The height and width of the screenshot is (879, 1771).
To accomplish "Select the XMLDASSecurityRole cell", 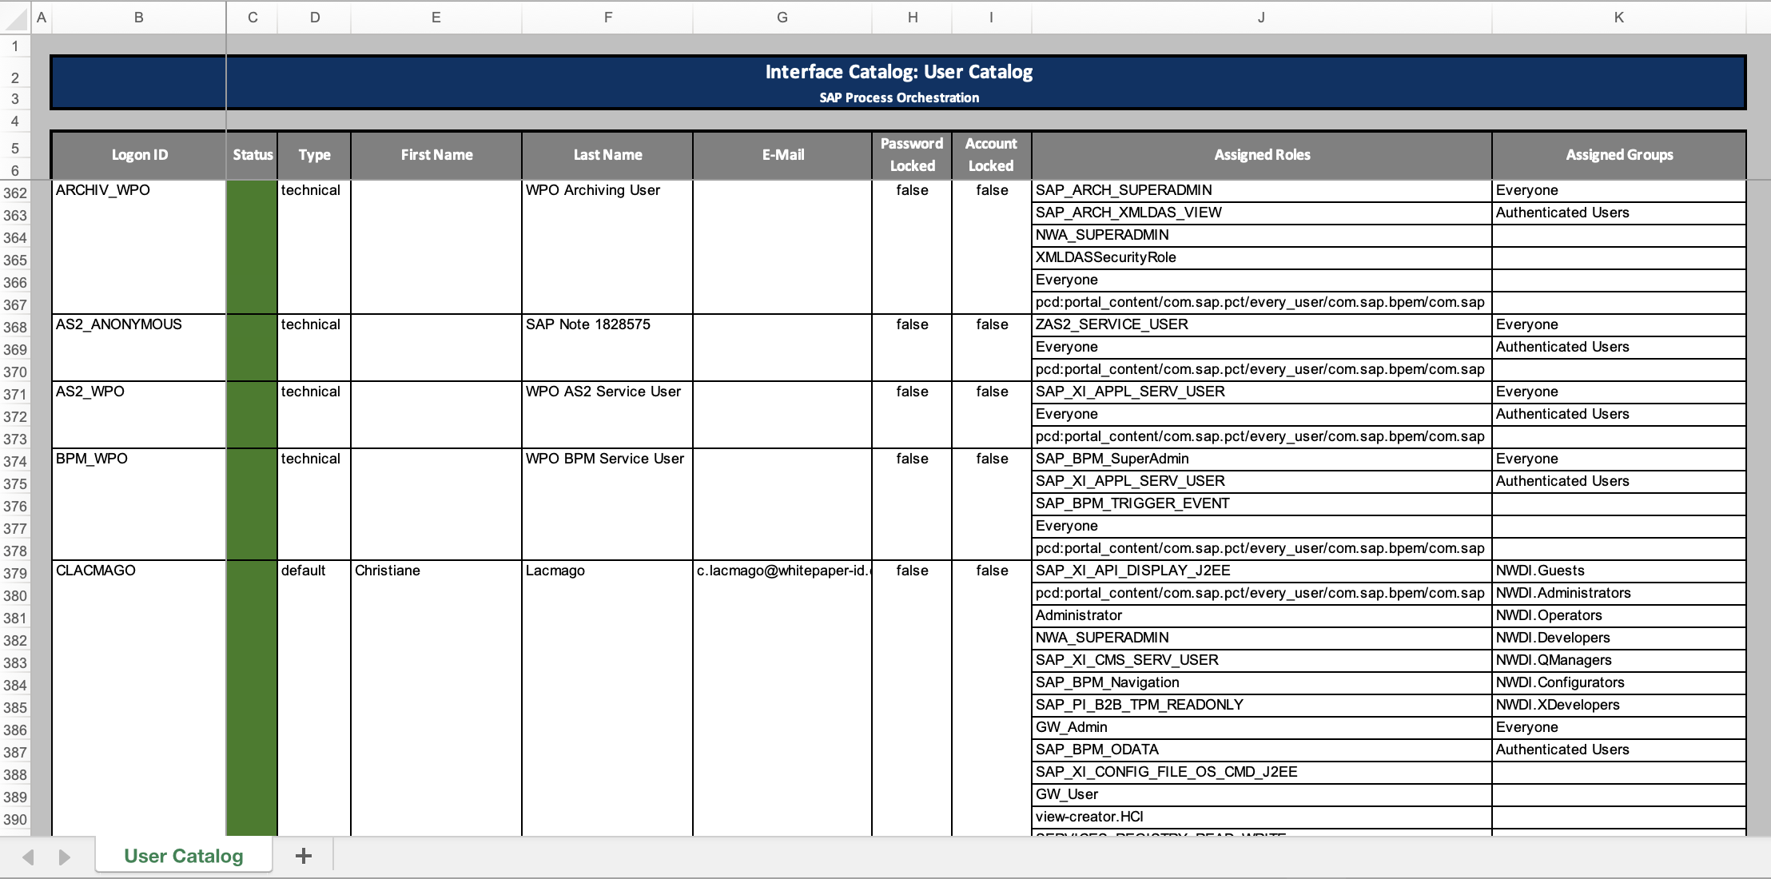I will [x=1262, y=257].
